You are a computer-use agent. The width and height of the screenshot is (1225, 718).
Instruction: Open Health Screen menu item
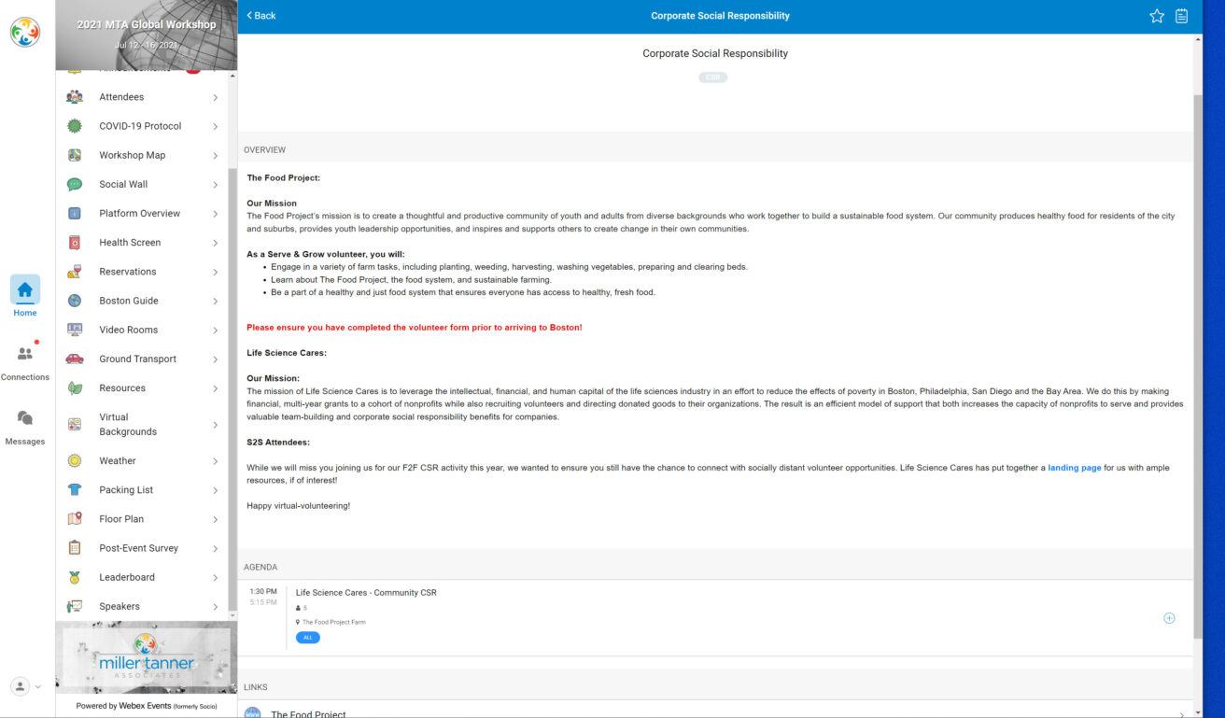(142, 243)
